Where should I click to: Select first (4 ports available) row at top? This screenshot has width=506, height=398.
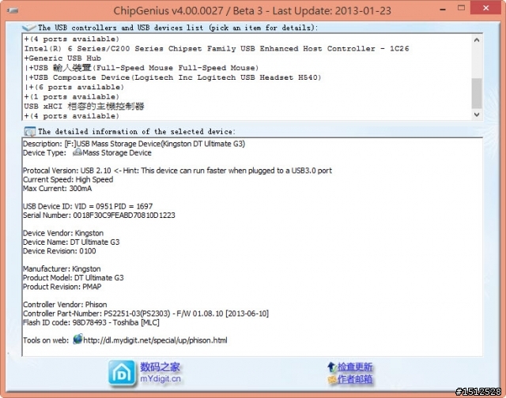[x=72, y=39]
